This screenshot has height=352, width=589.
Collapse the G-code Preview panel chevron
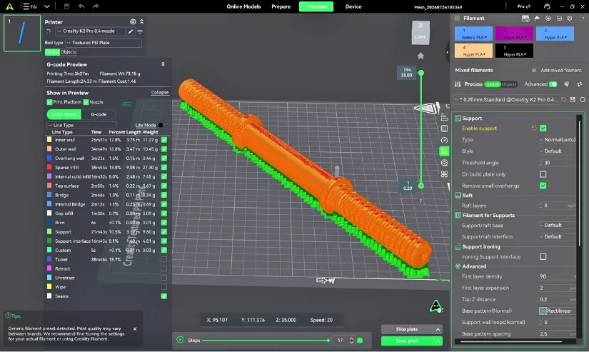(163, 64)
